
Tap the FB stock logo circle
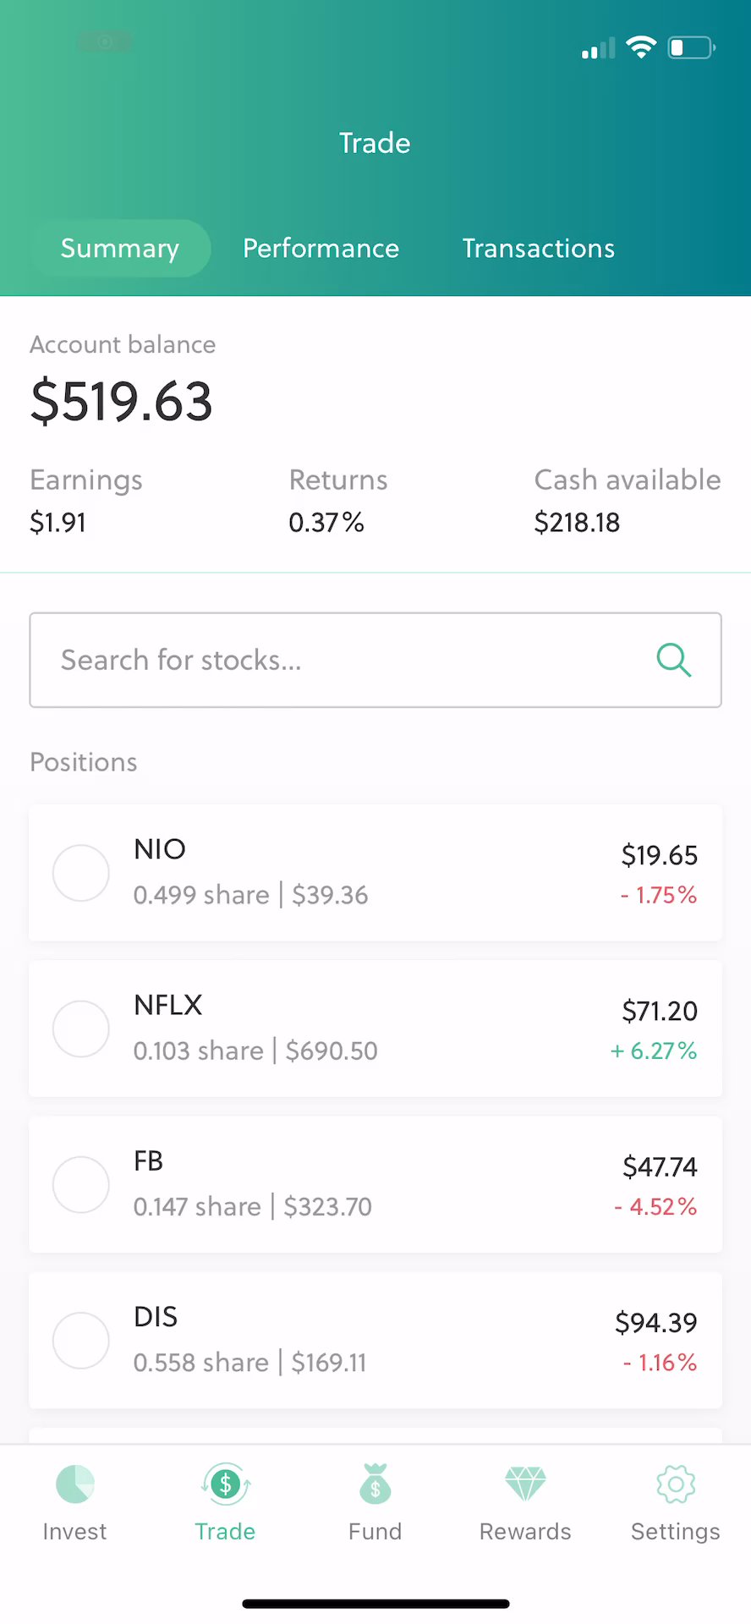tap(81, 1184)
